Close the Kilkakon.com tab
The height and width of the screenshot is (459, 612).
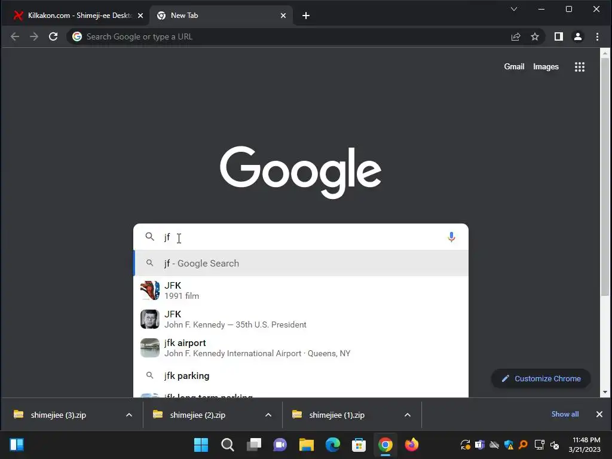click(x=140, y=16)
